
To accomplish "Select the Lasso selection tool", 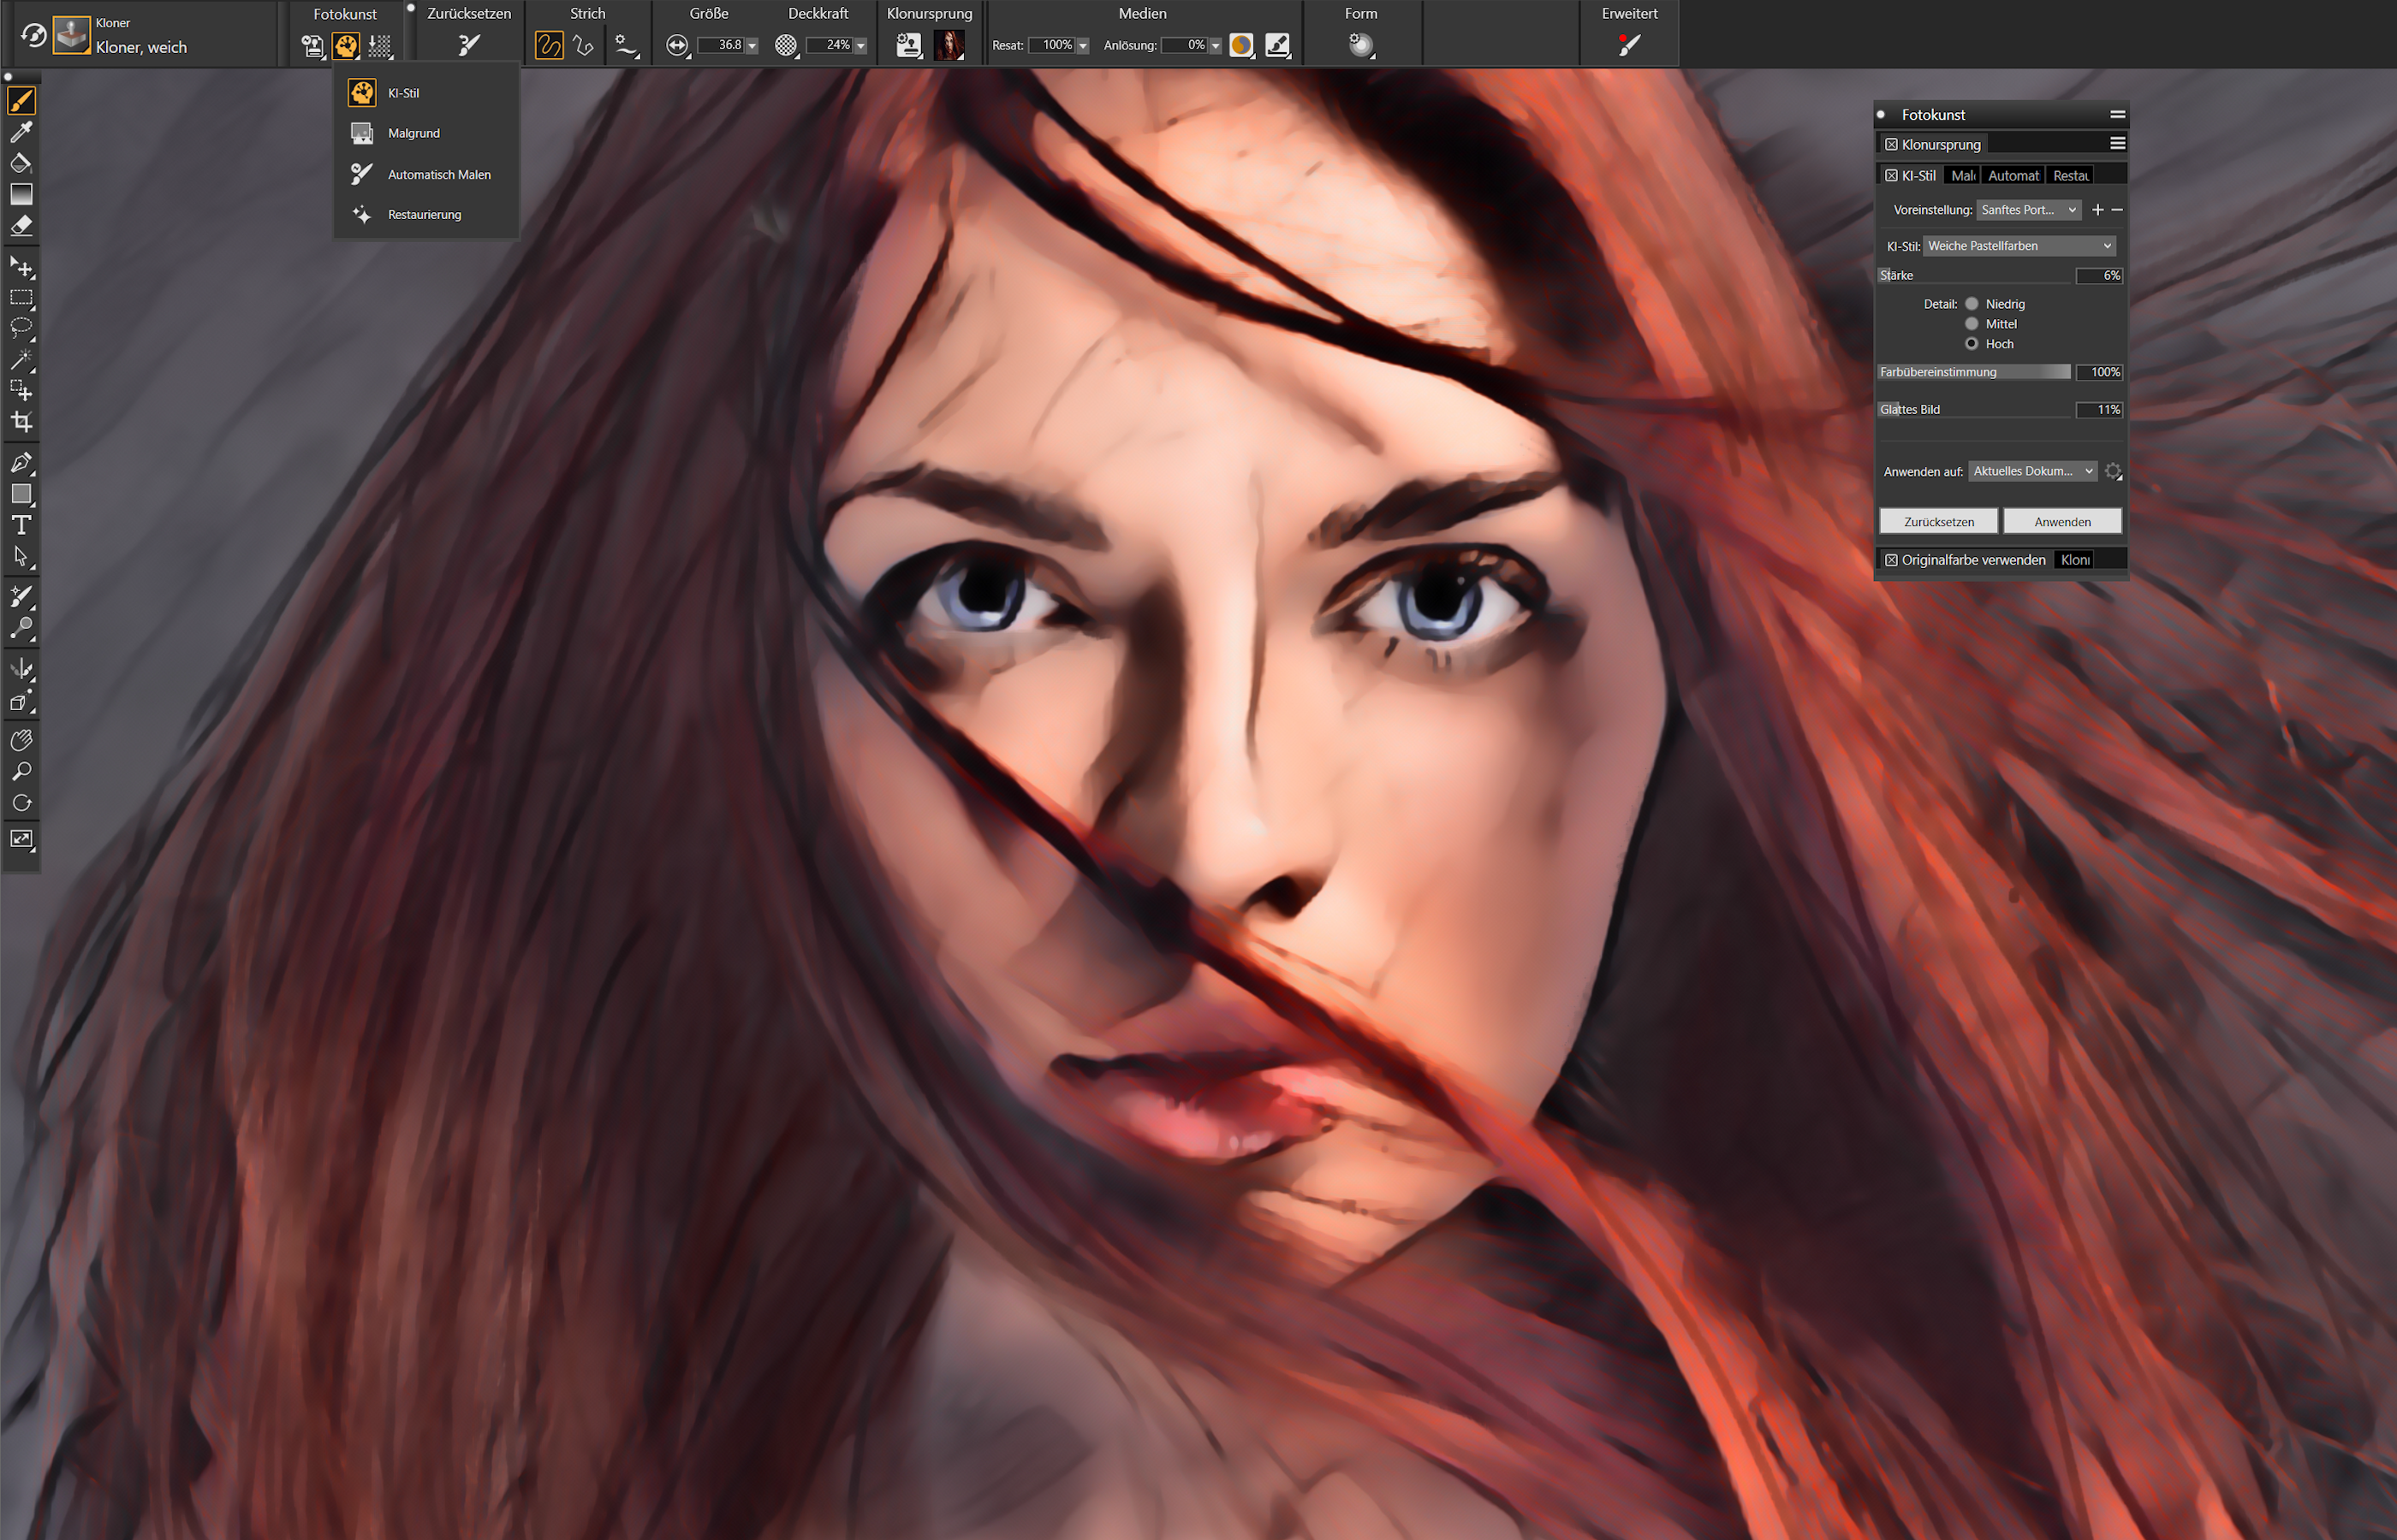I will (x=21, y=328).
